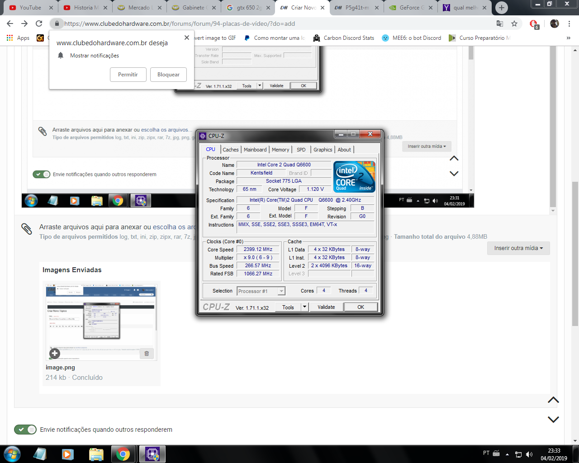Screen dimensions: 579x463
Task: Open the Windows Start button
Action: tap(12, 454)
